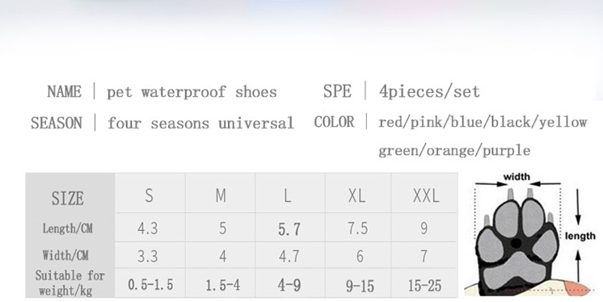Screen dimensions: 603x302
Task: Click the XL size column header
Action: coord(357,195)
